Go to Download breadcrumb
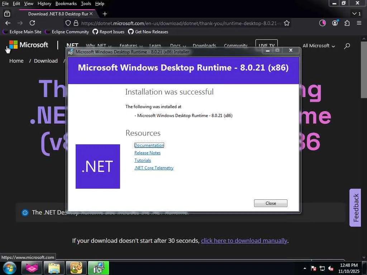Screen dimensions: 367x275 click(x=46, y=61)
